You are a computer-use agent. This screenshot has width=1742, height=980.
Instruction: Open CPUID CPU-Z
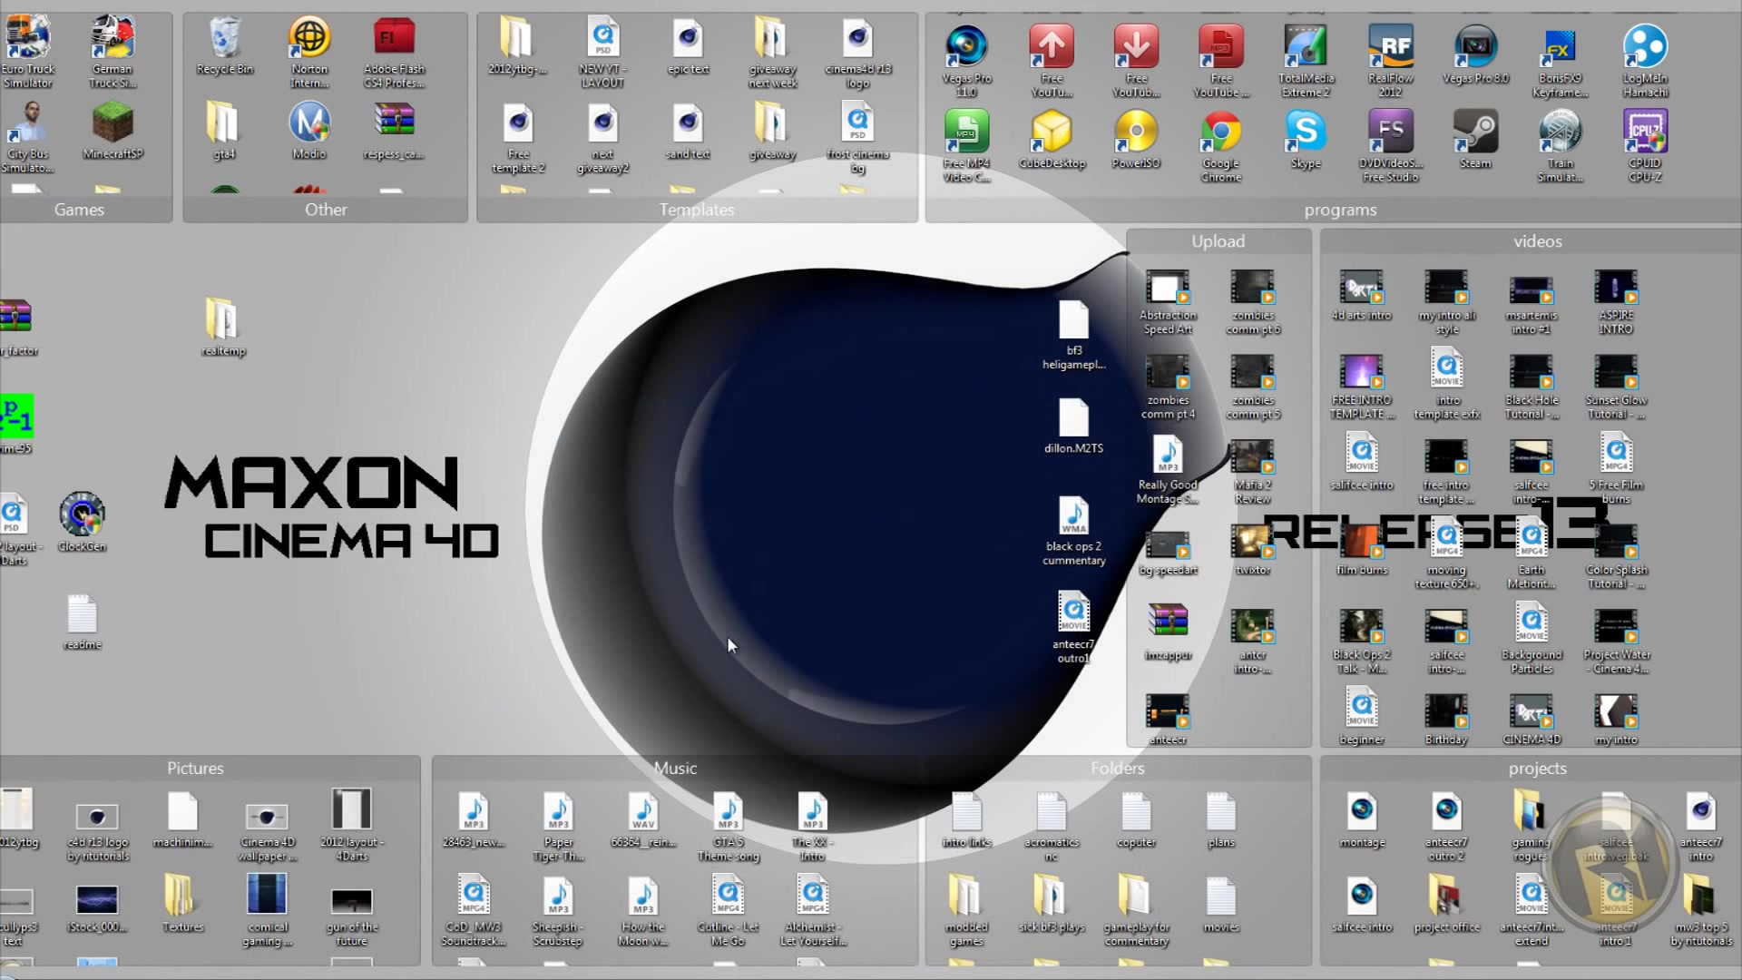pos(1645,145)
